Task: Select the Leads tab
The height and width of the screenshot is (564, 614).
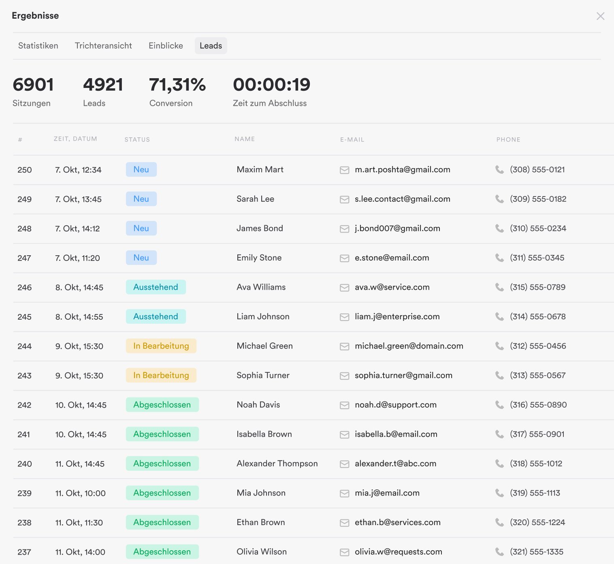Action: [x=211, y=46]
